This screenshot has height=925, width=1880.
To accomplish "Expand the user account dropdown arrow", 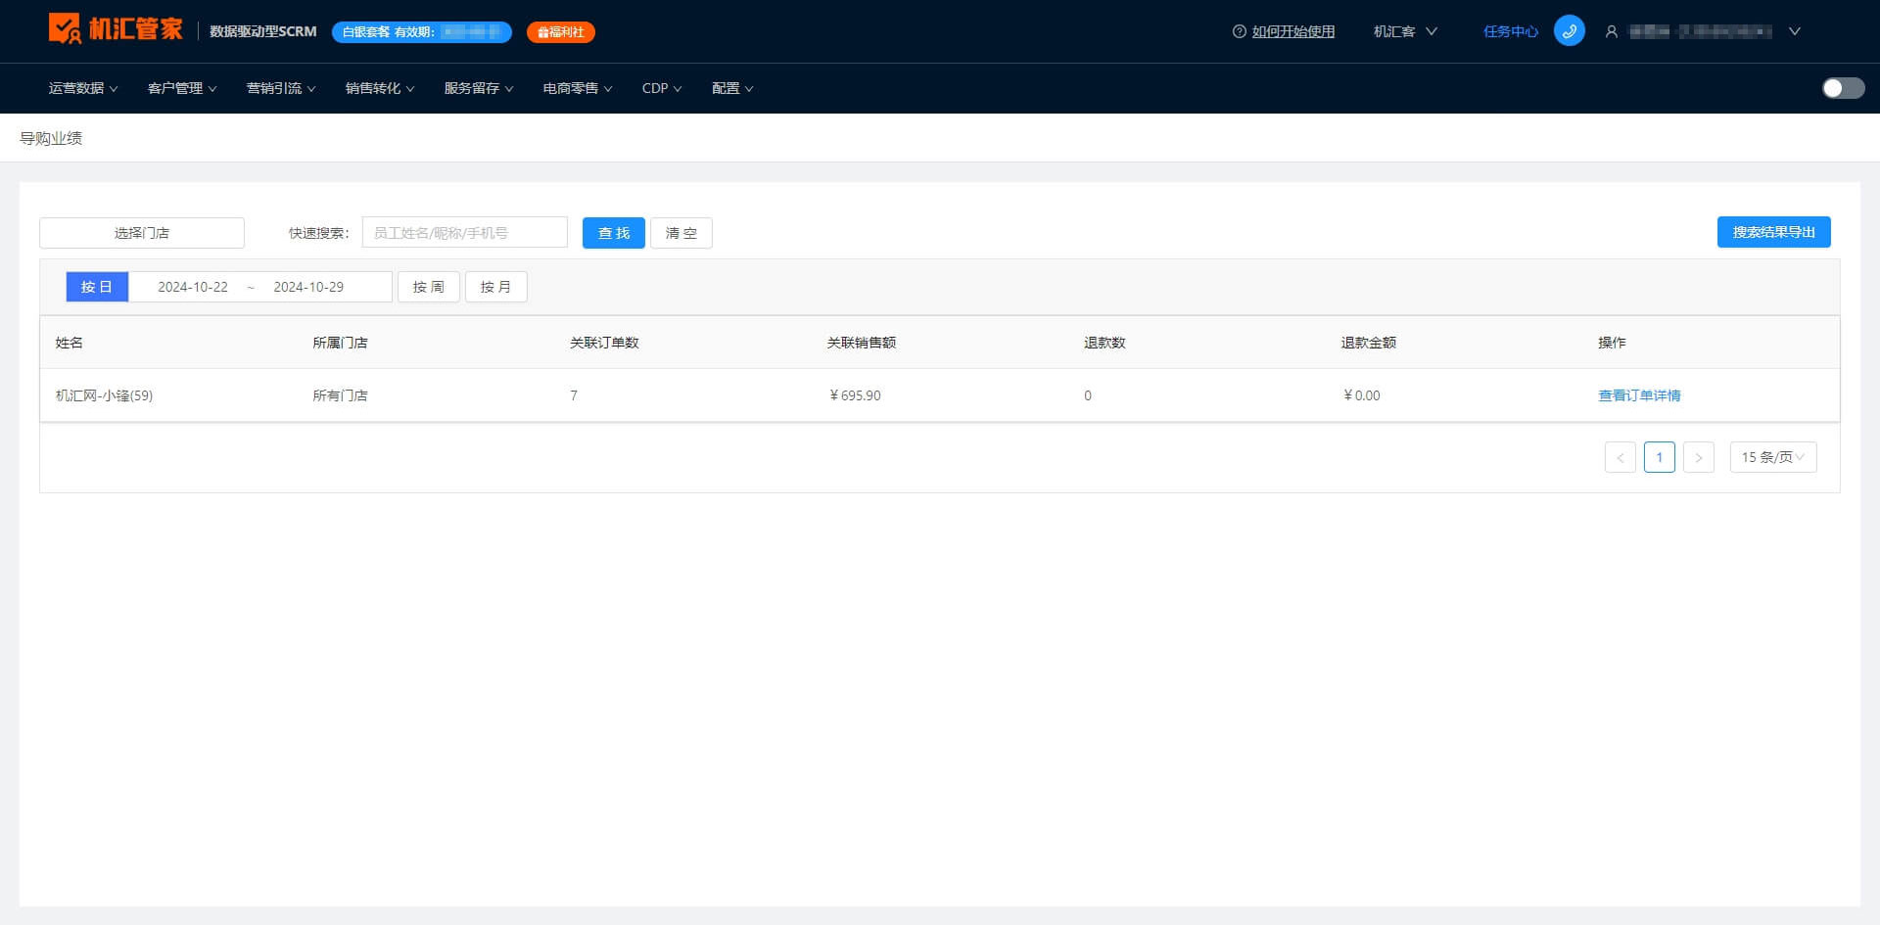I will click(x=1794, y=31).
